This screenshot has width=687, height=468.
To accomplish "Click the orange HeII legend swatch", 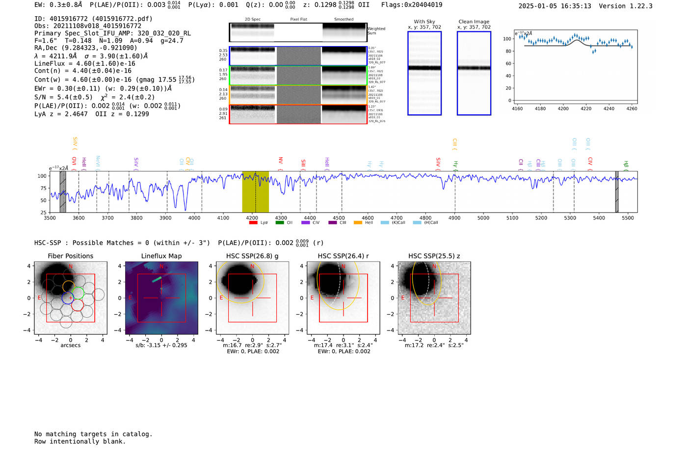I will 358,223.
